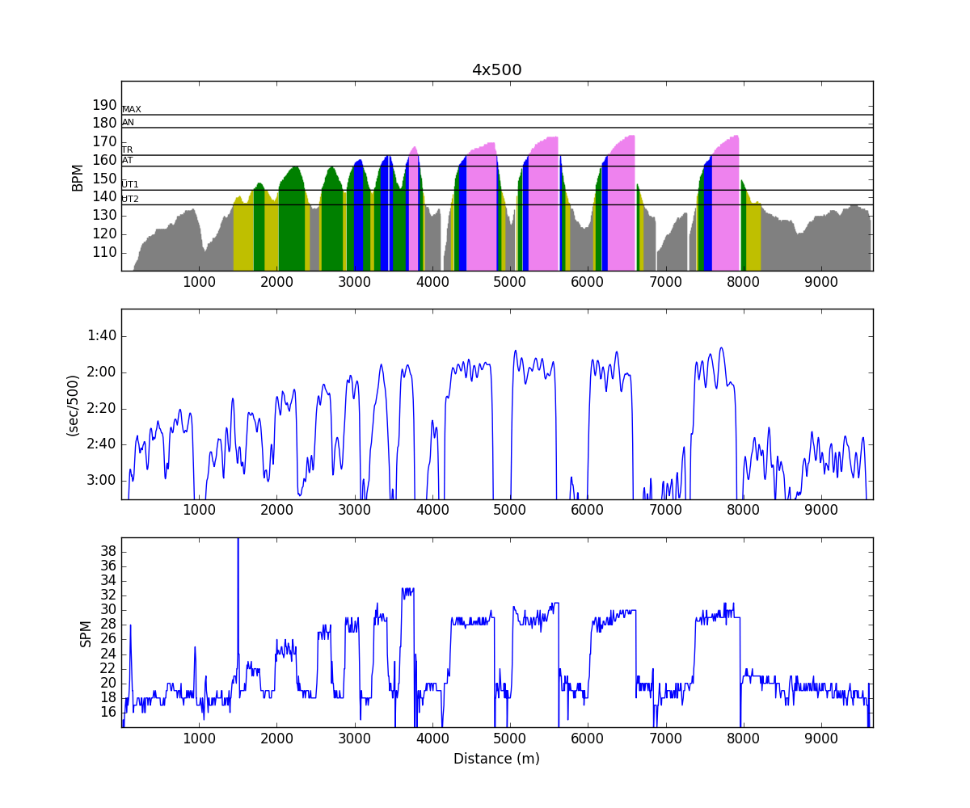Click the chart title "4x500"
The height and width of the screenshot is (808, 970).
(x=496, y=70)
